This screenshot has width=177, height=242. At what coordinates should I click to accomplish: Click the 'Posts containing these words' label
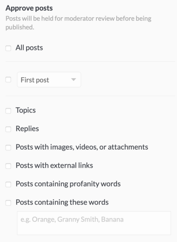[x=62, y=202]
